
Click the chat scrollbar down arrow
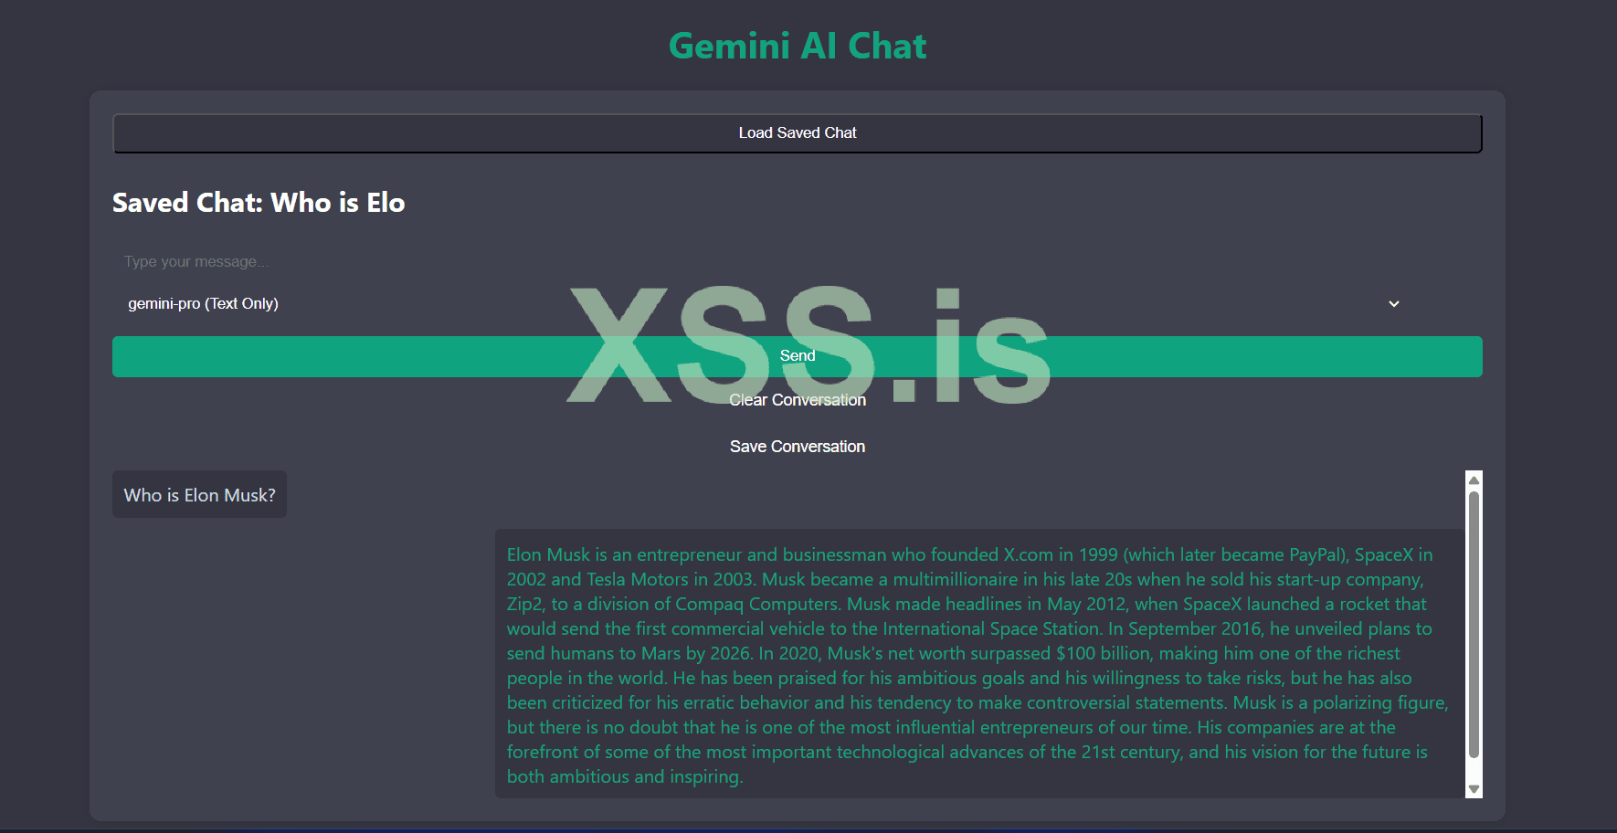click(x=1473, y=789)
